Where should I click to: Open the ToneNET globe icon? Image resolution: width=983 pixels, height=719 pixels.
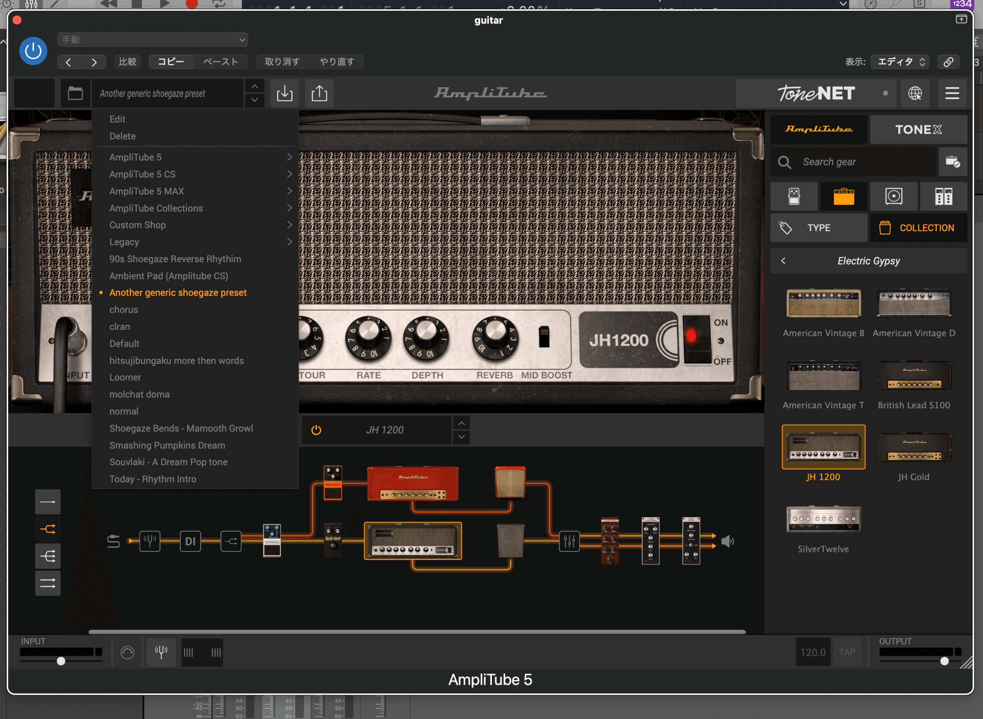(x=915, y=93)
